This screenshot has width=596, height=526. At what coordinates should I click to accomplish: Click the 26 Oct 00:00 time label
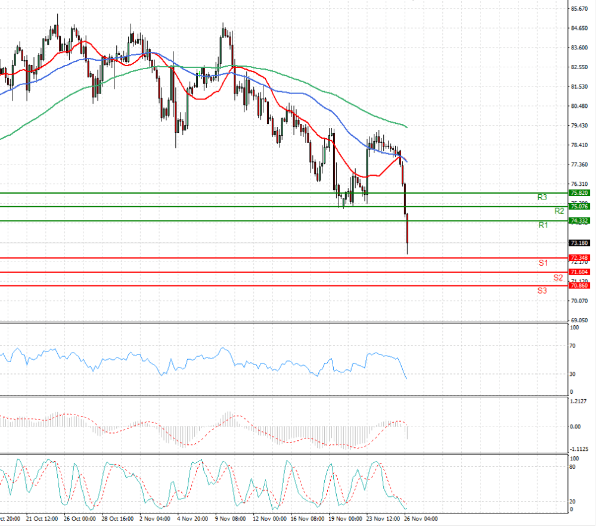coord(80,519)
